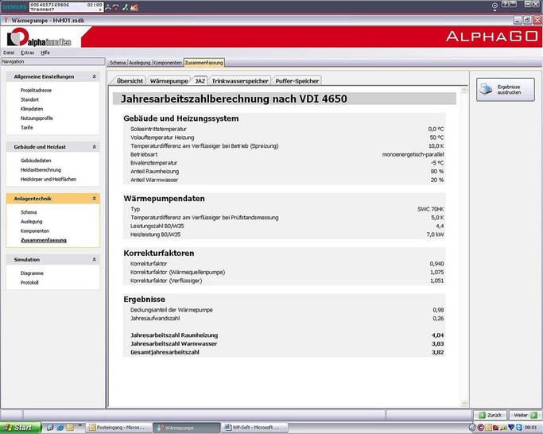
Task: Switch to the Auslegung top tab
Action: point(139,62)
